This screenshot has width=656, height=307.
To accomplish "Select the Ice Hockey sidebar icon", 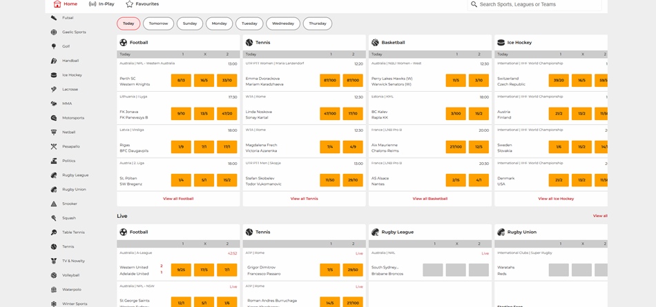I will 54,75.
